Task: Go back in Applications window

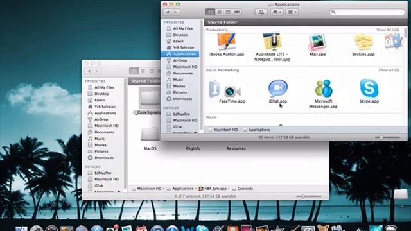Action: point(168,12)
